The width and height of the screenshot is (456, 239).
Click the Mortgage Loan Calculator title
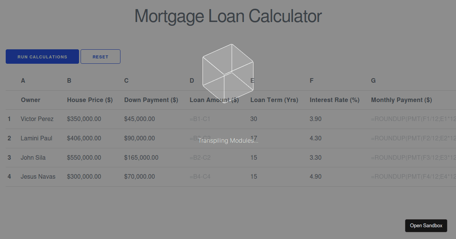coord(228,16)
